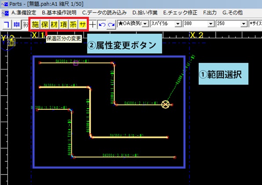Viewport: 262px width, 185px height.
Task: Select the 系 system attribute button
Action: pos(73,25)
